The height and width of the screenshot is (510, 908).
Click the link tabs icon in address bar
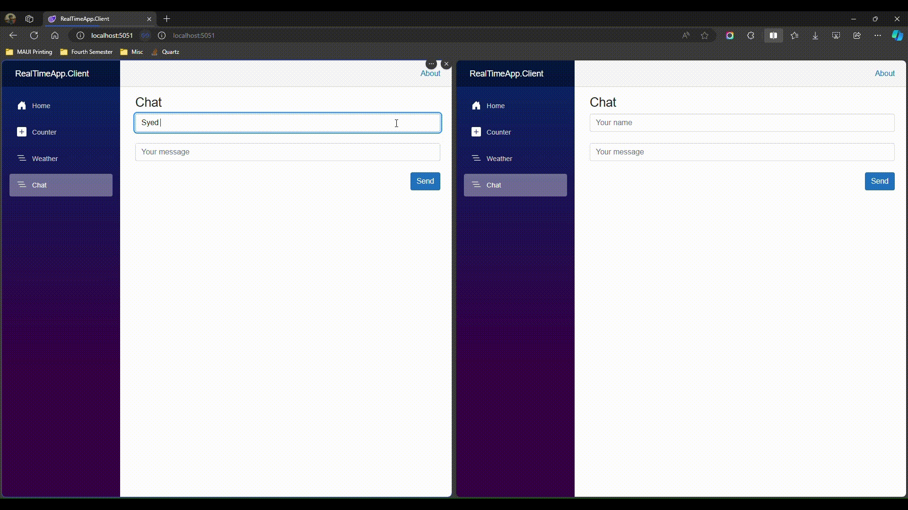(145, 35)
